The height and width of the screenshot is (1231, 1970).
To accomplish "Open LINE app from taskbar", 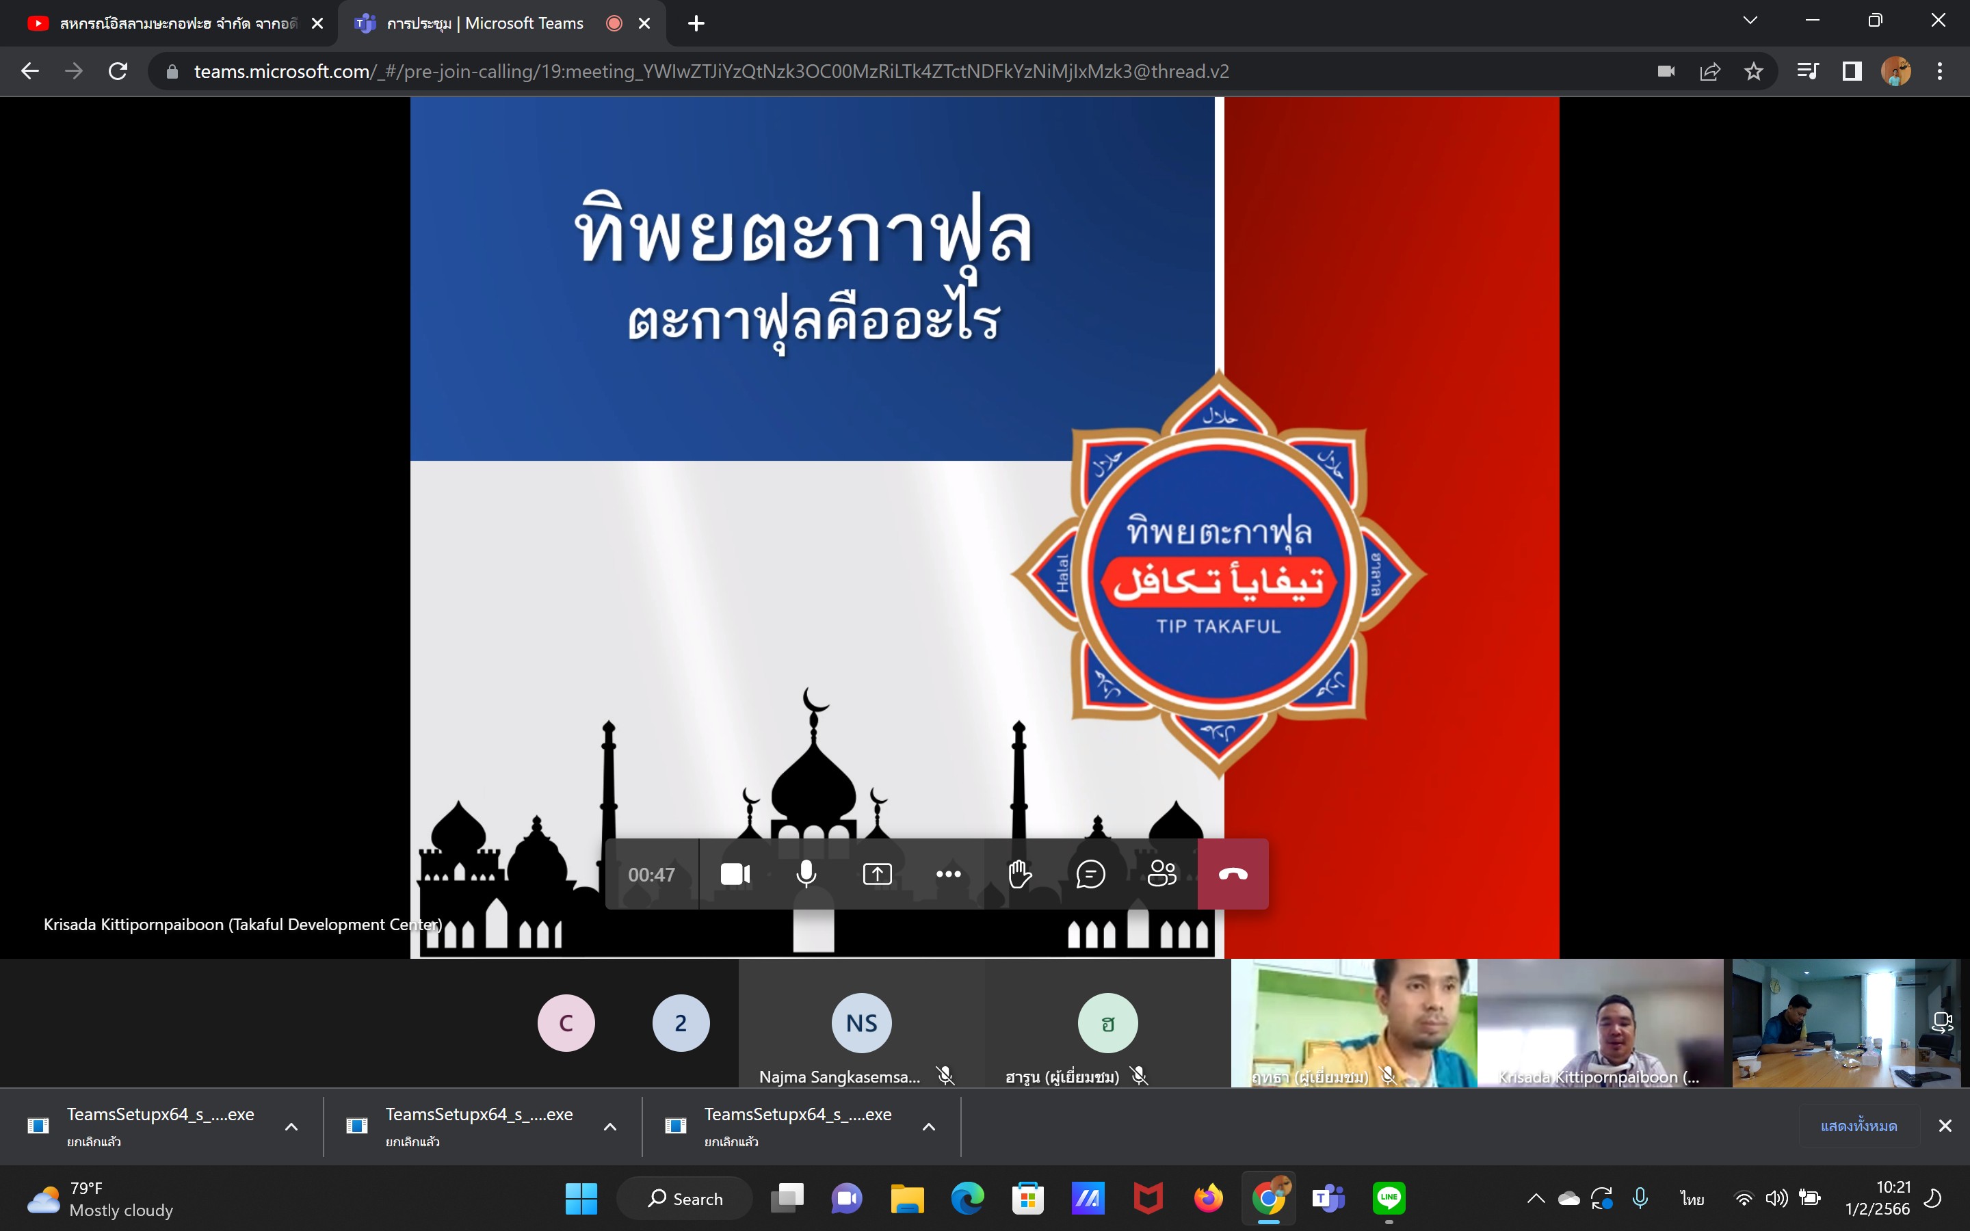I will pyautogui.click(x=1389, y=1198).
